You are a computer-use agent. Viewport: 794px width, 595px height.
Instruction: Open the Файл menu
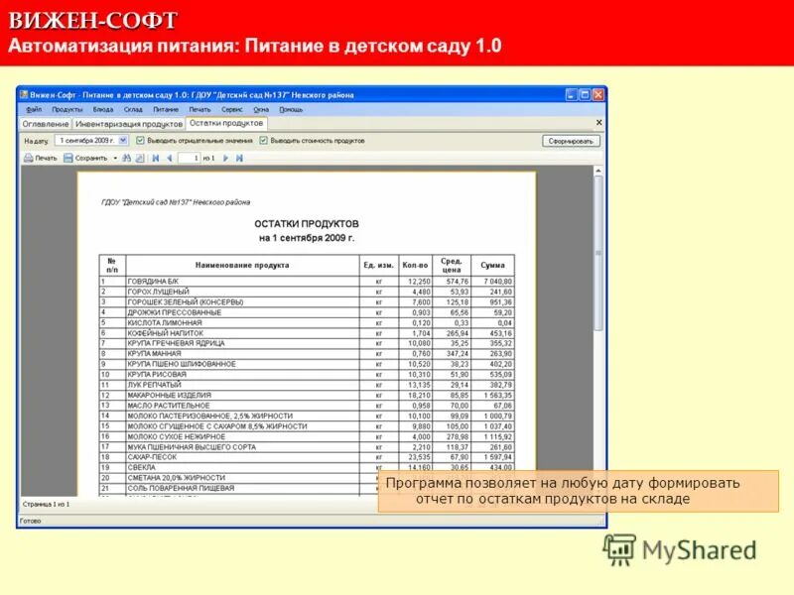[x=34, y=109]
